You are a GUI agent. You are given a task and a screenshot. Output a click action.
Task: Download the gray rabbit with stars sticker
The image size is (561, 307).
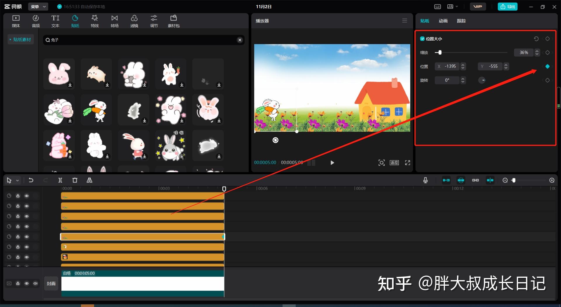182,156
